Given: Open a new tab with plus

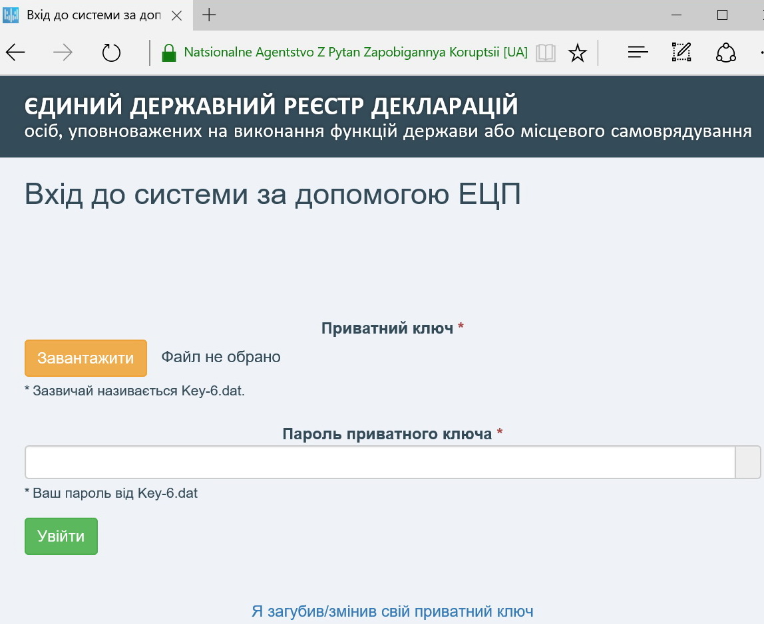Looking at the screenshot, I should tap(209, 15).
